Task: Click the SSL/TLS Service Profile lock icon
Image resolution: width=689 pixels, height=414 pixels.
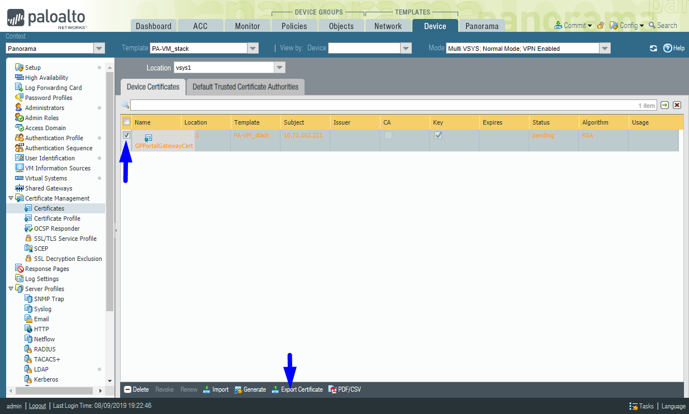Action: [x=28, y=239]
